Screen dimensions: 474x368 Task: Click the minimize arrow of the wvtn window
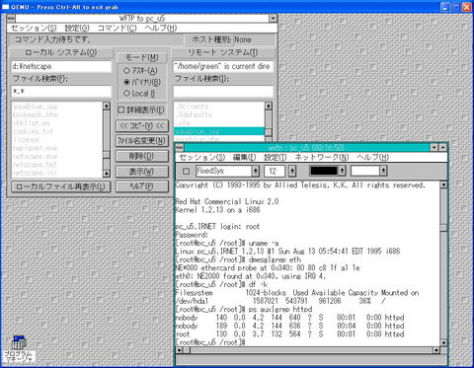coord(434,147)
